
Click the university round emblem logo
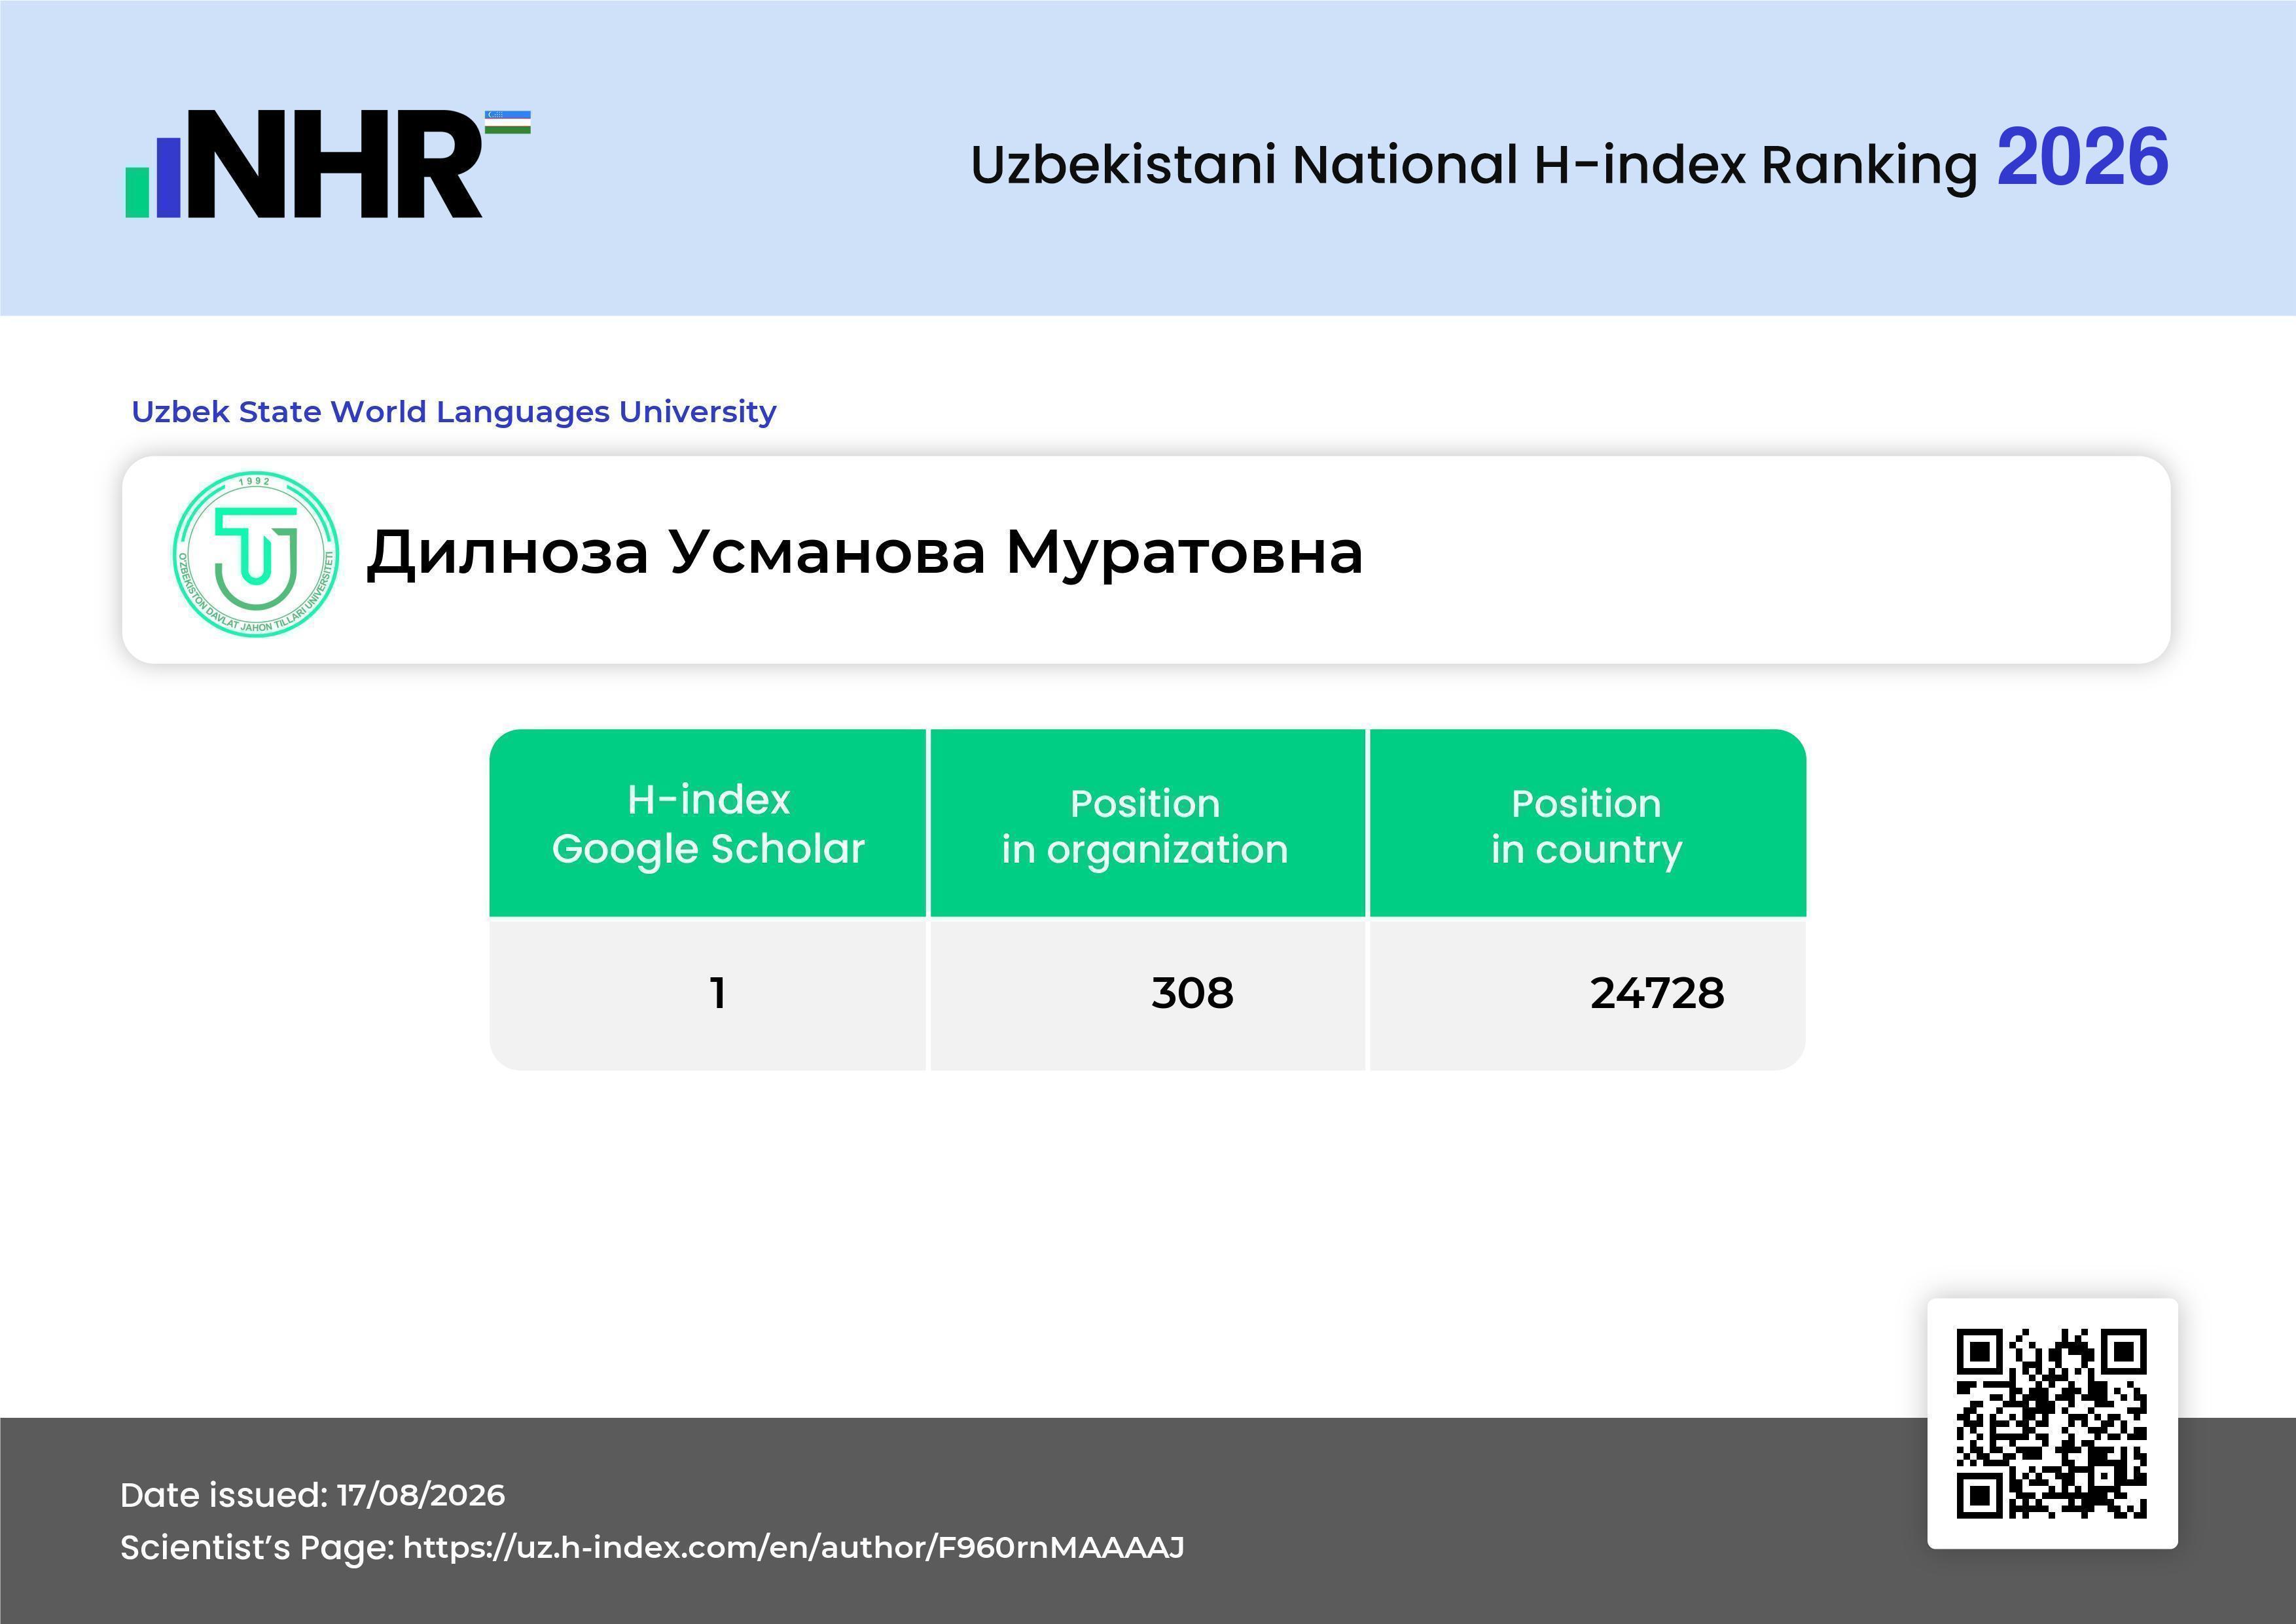[255, 554]
